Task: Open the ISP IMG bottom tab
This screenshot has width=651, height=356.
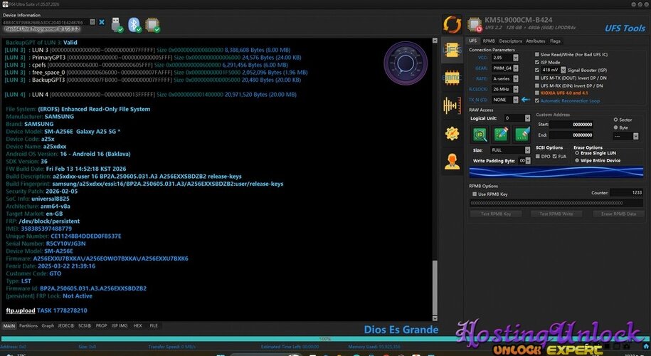Action: (x=120, y=325)
